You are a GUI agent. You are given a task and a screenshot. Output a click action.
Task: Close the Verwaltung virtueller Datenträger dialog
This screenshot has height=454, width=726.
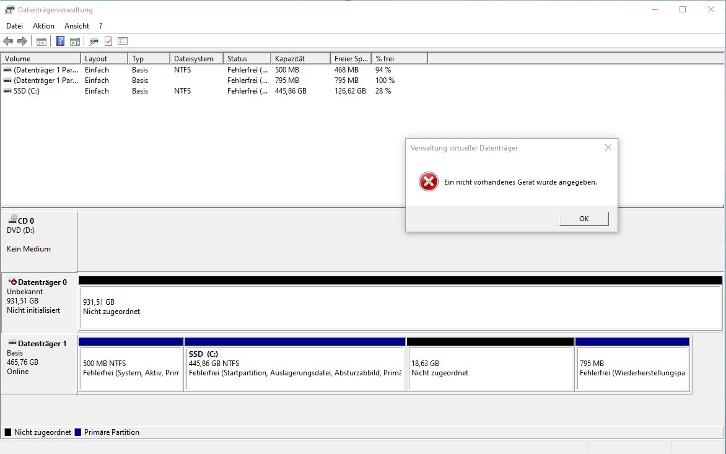608,147
